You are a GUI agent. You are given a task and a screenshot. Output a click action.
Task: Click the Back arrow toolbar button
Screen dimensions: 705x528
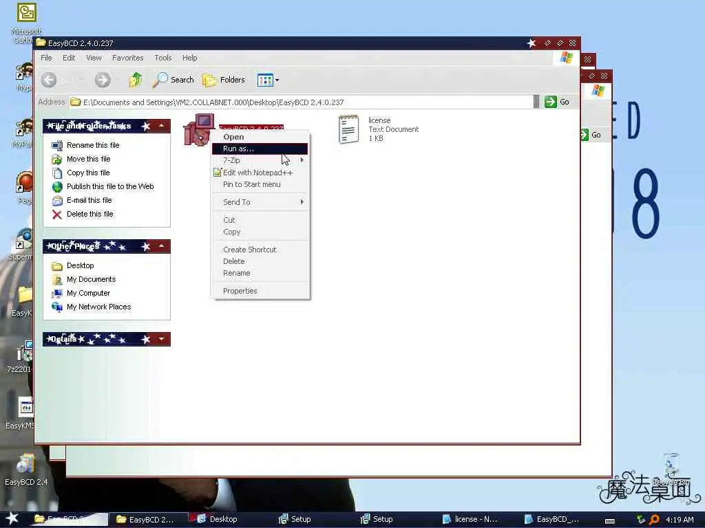point(49,80)
